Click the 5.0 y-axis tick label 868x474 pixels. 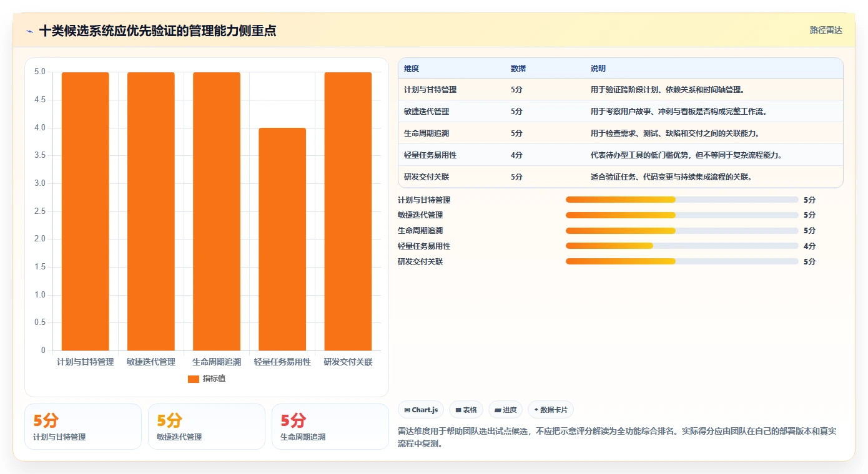40,72
